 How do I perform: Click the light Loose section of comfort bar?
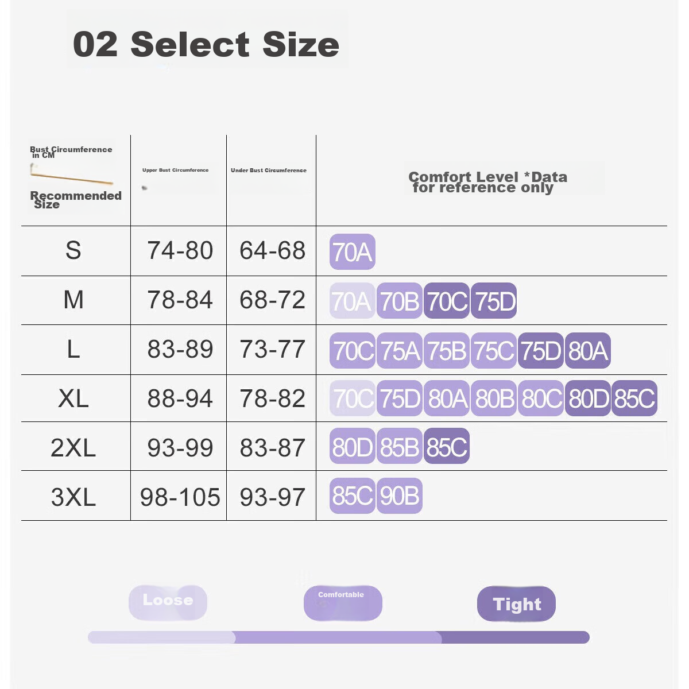(162, 637)
